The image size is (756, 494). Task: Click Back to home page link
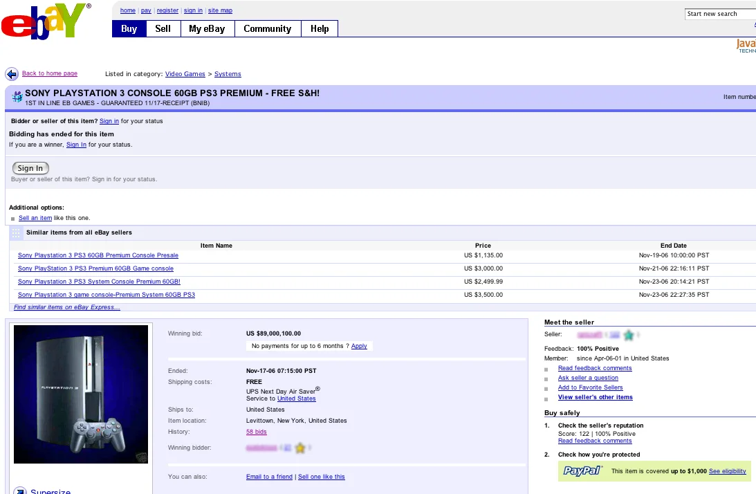pos(50,73)
